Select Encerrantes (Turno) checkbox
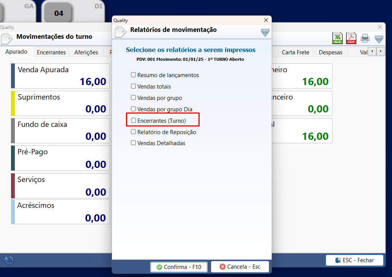 click(x=134, y=120)
